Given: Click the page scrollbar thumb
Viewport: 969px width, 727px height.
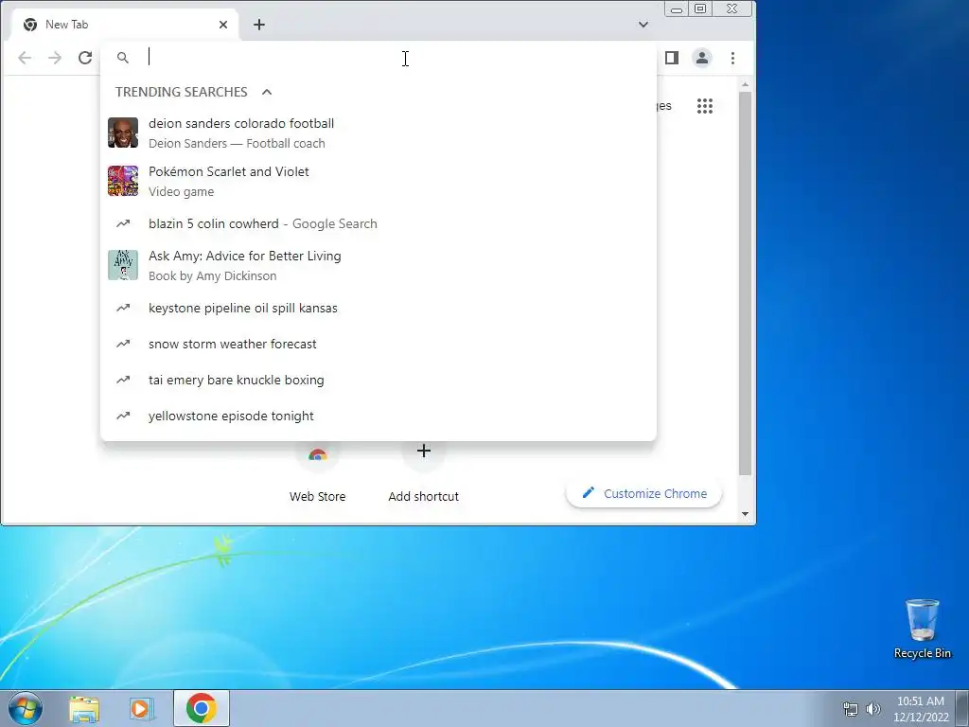Looking at the screenshot, I should coord(746,284).
